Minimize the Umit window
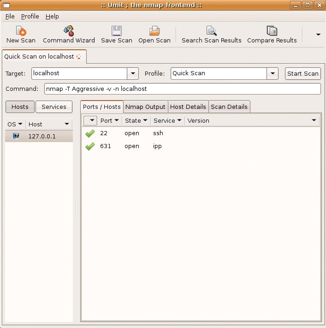 pos(296,5)
